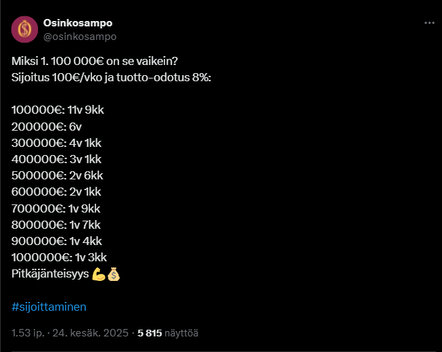Click the "100000€: 11v 9kk" line
The height and width of the screenshot is (352, 442).
[x=58, y=110]
